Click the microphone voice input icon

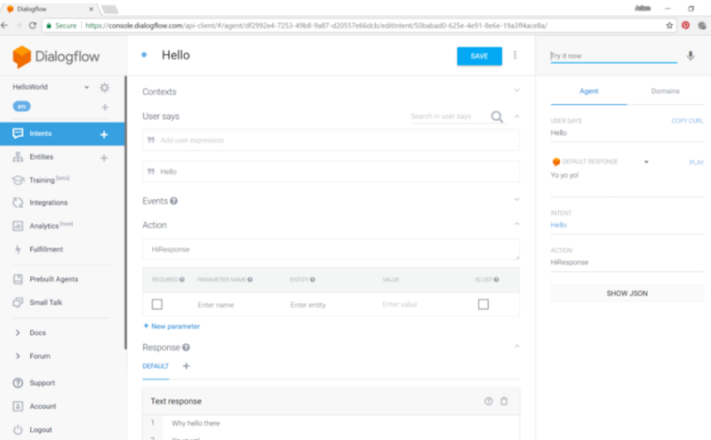tap(691, 56)
